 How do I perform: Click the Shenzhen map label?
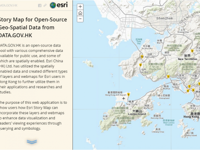(165, 18)
